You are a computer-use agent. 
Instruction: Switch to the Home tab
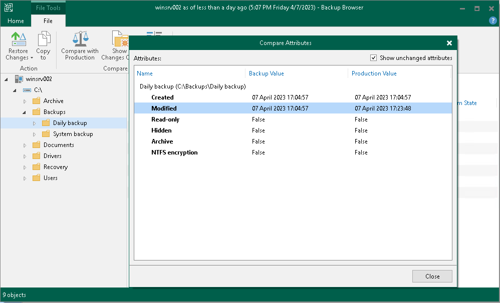[x=15, y=20]
